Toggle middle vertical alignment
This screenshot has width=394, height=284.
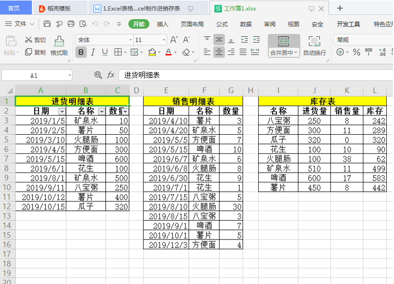219,40
